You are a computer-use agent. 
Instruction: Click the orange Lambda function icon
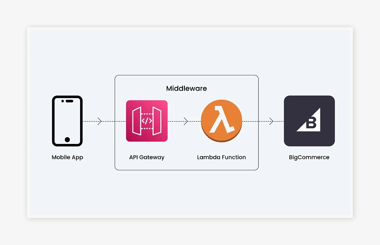coord(221,121)
